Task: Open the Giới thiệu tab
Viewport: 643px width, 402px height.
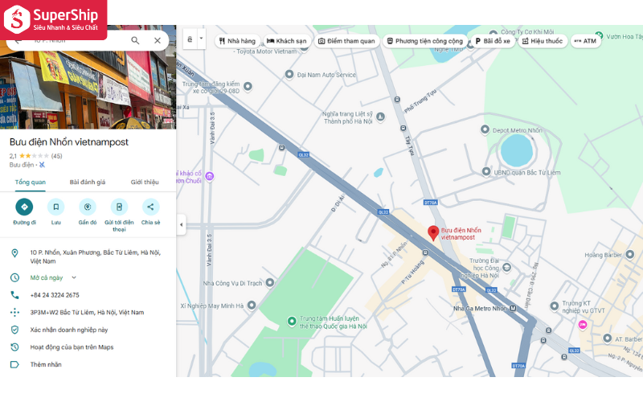Action: point(145,183)
